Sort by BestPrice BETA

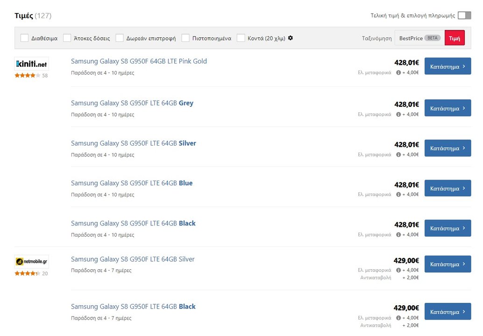point(419,38)
